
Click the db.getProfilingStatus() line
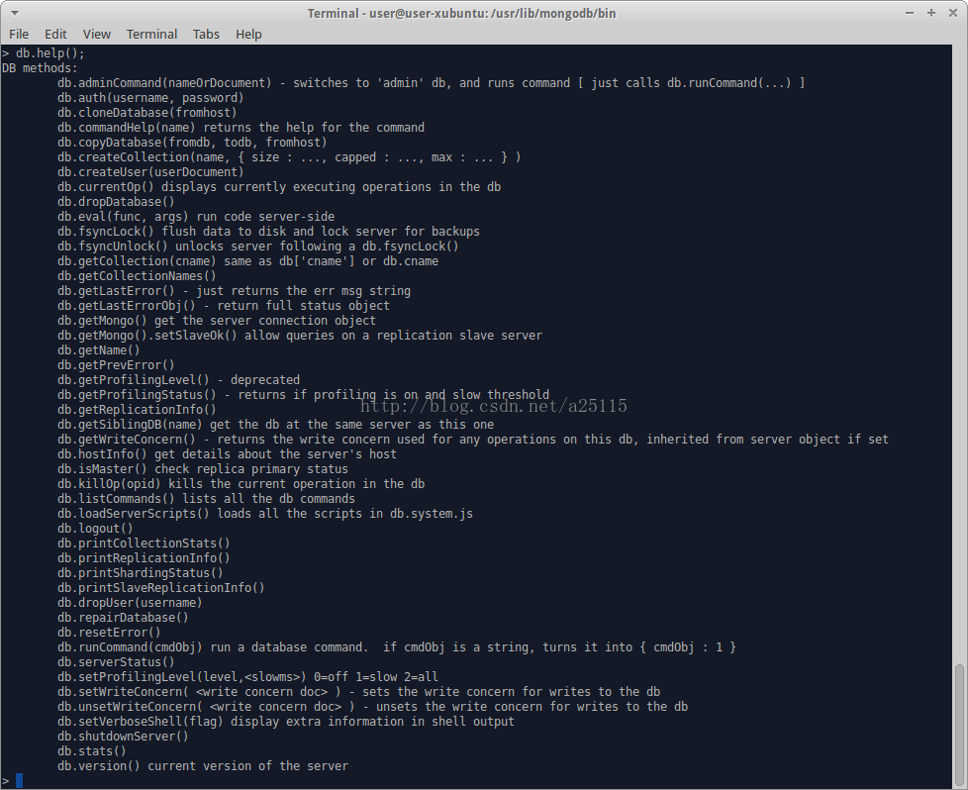pyautogui.click(x=303, y=395)
